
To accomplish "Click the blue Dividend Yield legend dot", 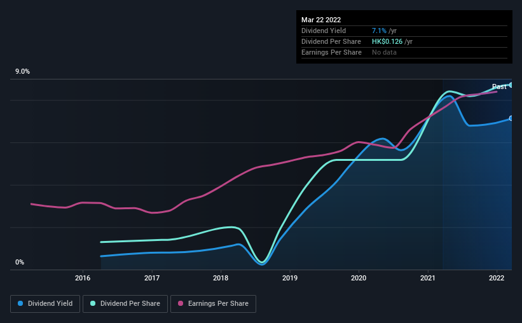I will tap(20, 303).
